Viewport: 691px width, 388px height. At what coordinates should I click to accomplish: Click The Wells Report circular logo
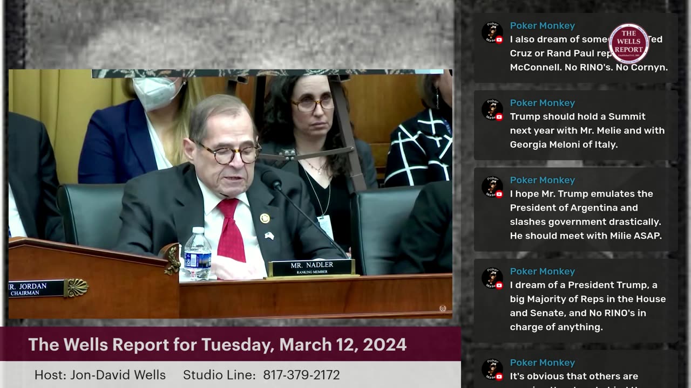click(629, 44)
